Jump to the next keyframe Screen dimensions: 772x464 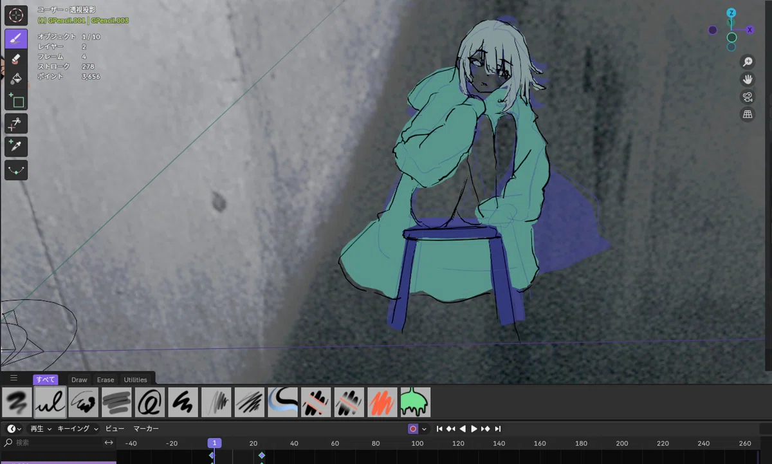(486, 429)
